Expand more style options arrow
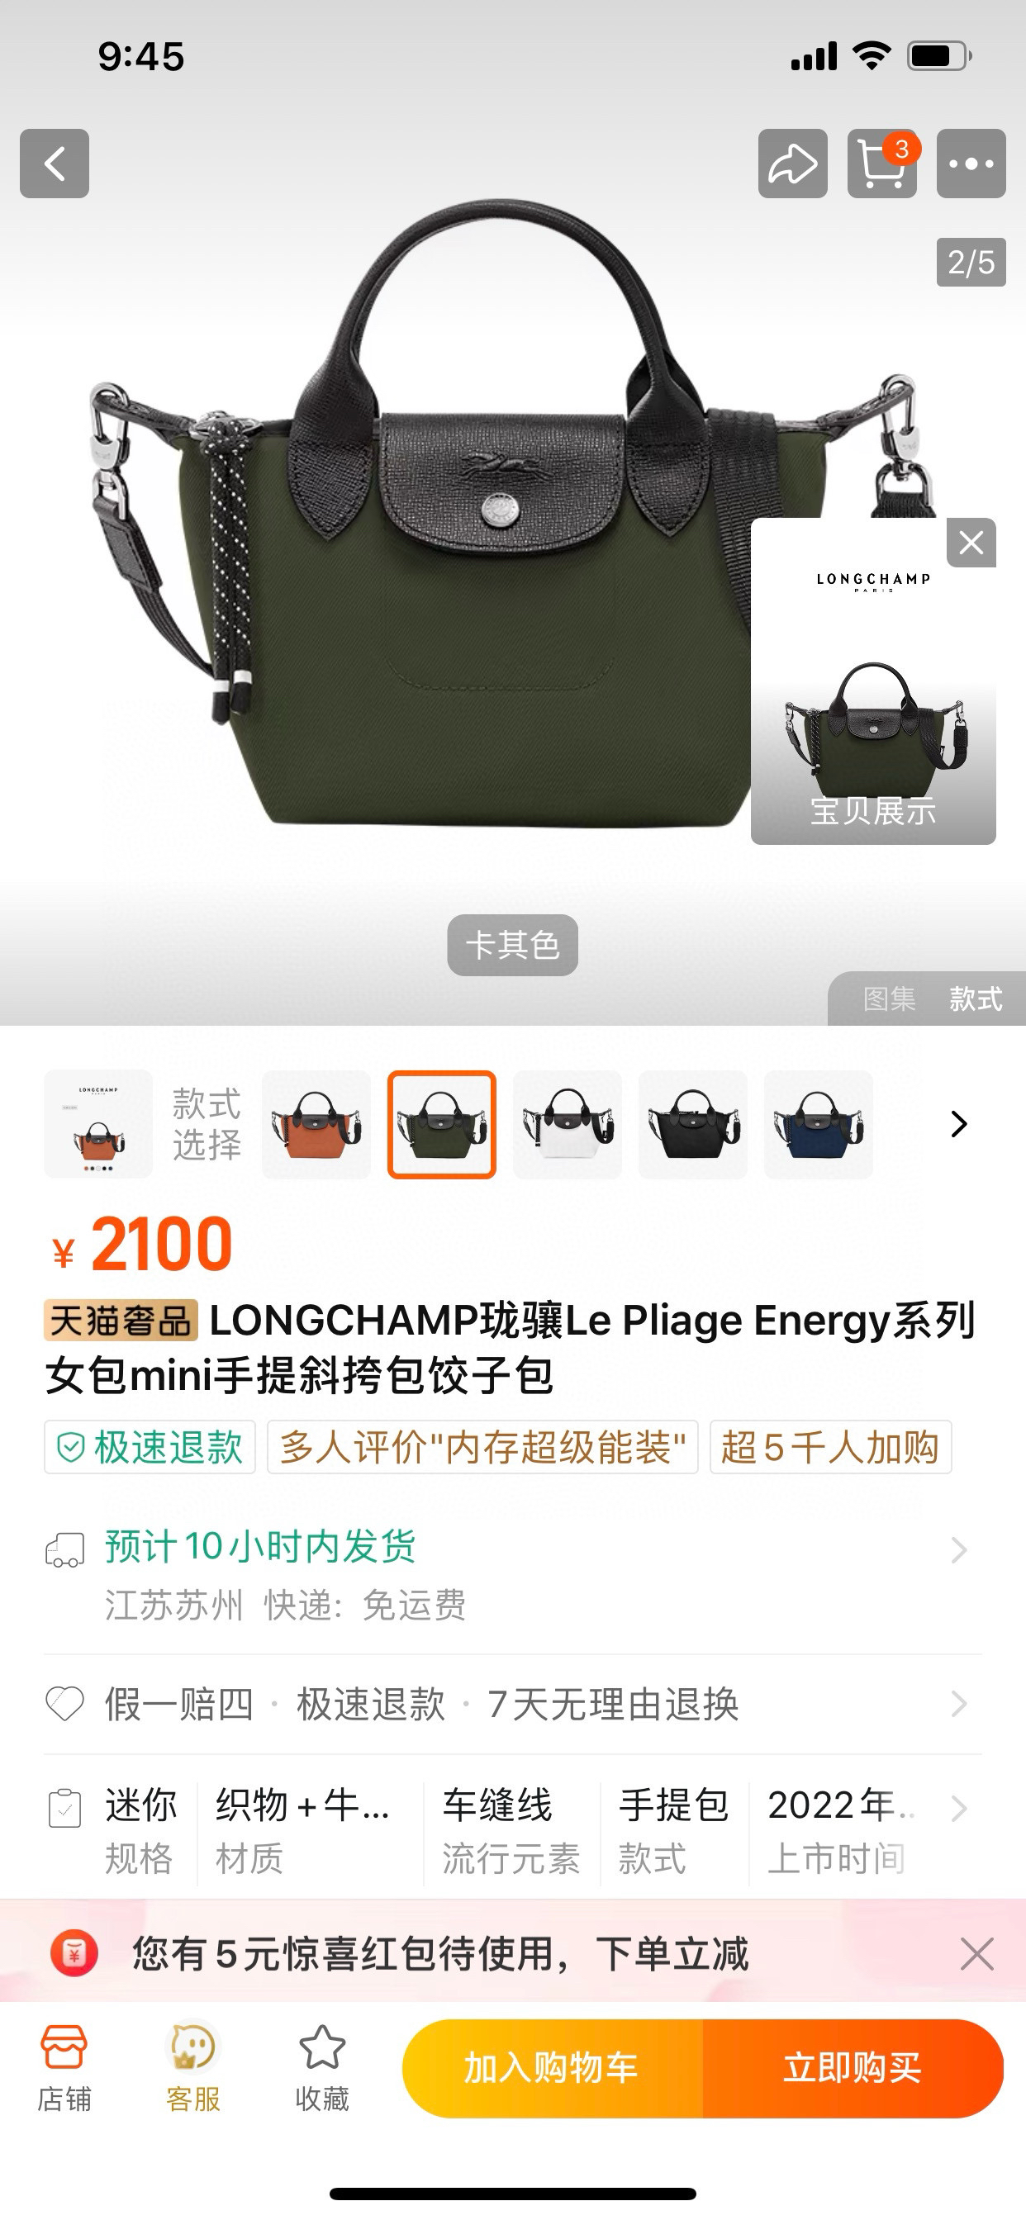1026x2220 pixels. click(x=959, y=1124)
